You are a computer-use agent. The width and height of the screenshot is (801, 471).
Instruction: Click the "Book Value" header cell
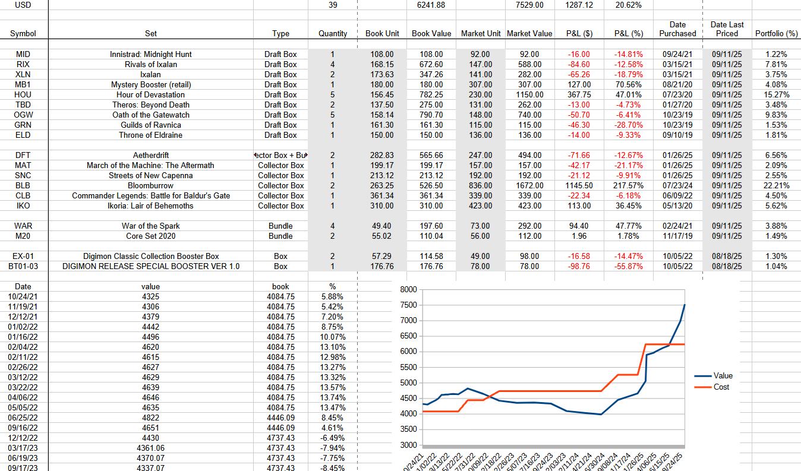[431, 34]
